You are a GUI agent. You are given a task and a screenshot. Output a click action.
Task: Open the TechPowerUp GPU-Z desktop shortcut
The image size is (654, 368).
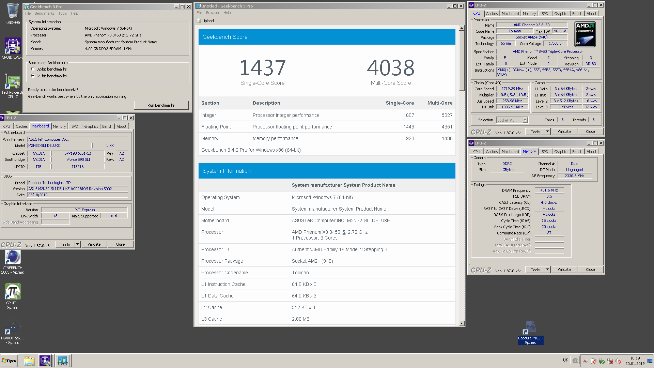coord(13,86)
